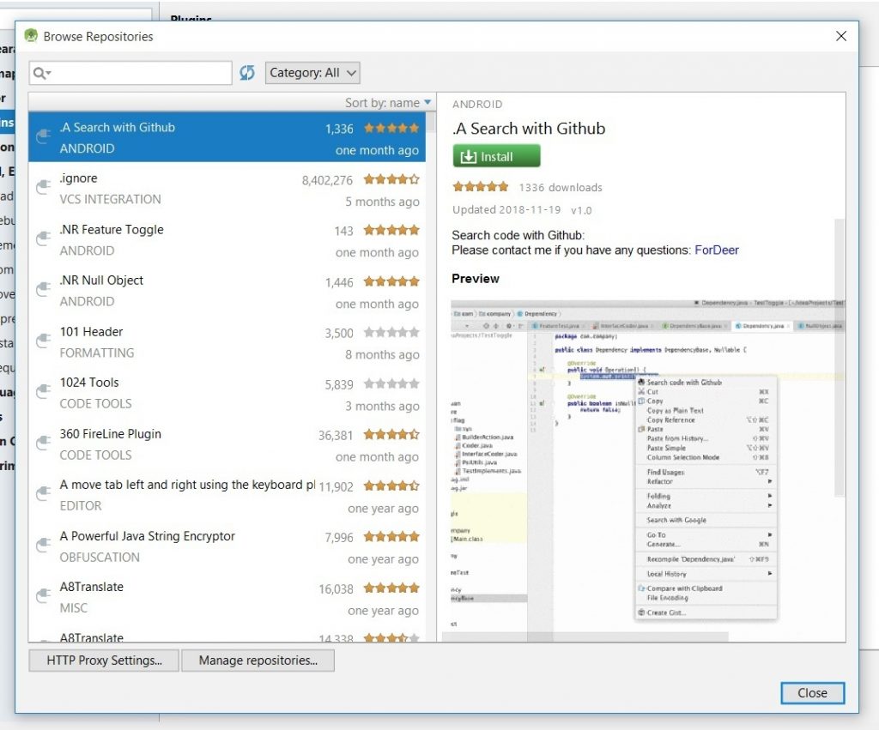Select the A8Translate MISC plugin

[227, 597]
